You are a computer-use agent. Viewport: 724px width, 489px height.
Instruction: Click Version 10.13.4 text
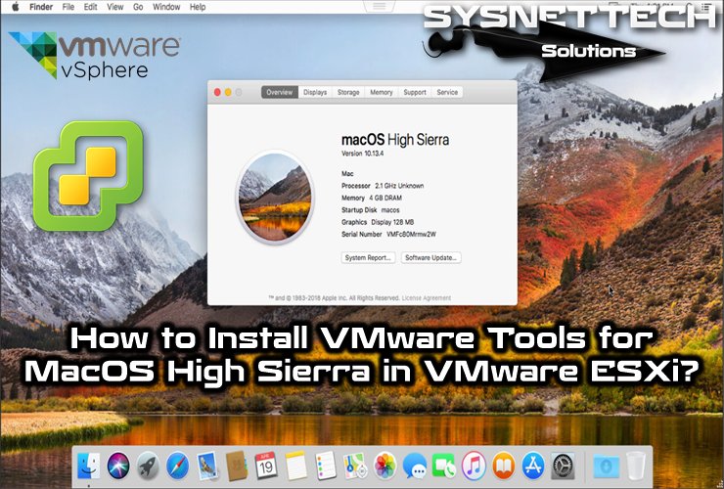362,154
